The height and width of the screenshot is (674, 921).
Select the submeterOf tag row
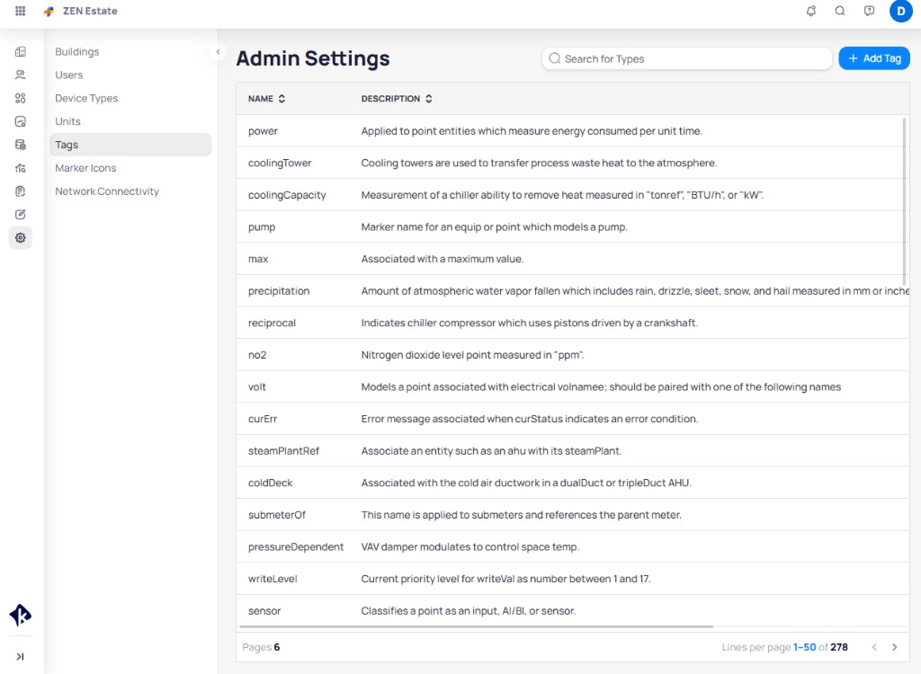pos(573,515)
